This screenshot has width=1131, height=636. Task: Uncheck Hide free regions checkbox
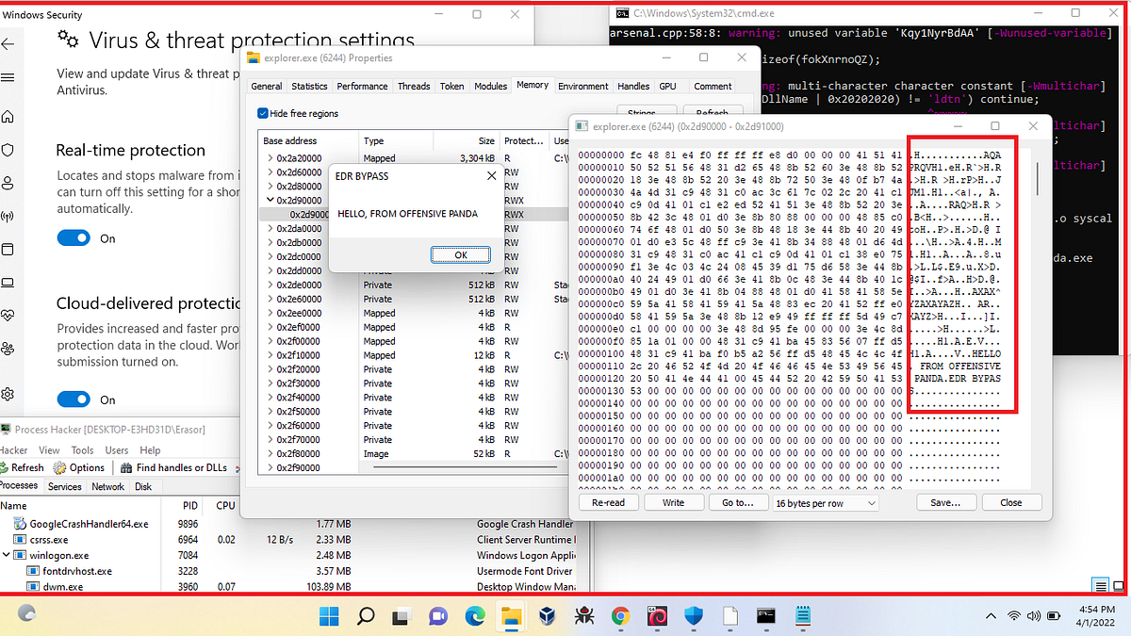(261, 114)
